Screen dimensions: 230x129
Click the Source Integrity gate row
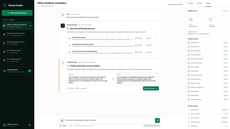tap(207, 67)
